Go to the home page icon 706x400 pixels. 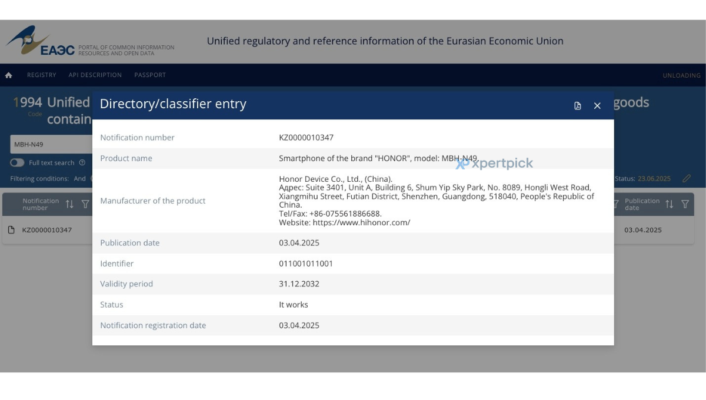(x=9, y=75)
